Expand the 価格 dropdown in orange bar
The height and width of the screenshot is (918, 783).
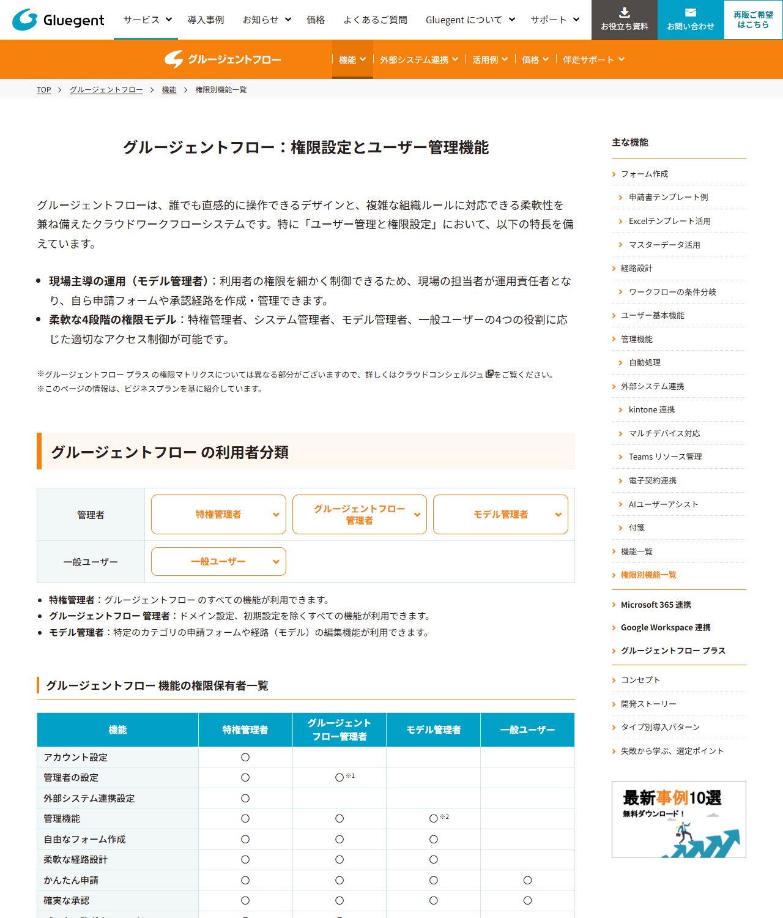click(x=535, y=59)
